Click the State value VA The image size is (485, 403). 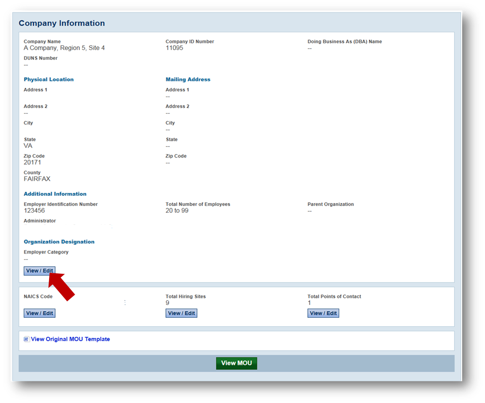pos(28,146)
